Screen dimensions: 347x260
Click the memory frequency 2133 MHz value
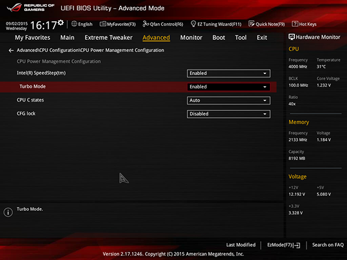click(x=298, y=140)
